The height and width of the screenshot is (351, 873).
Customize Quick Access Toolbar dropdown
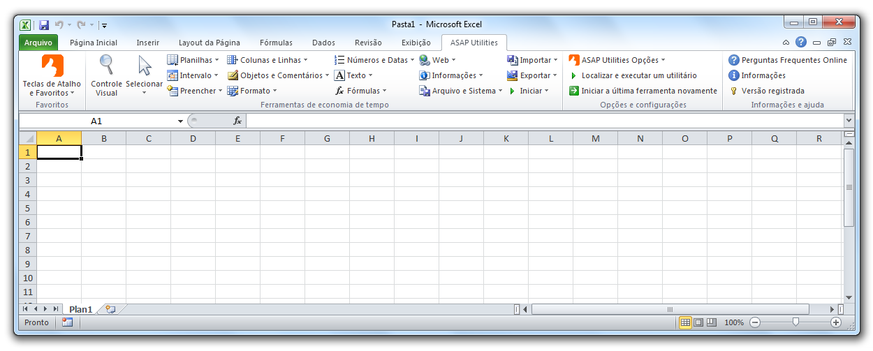click(104, 26)
